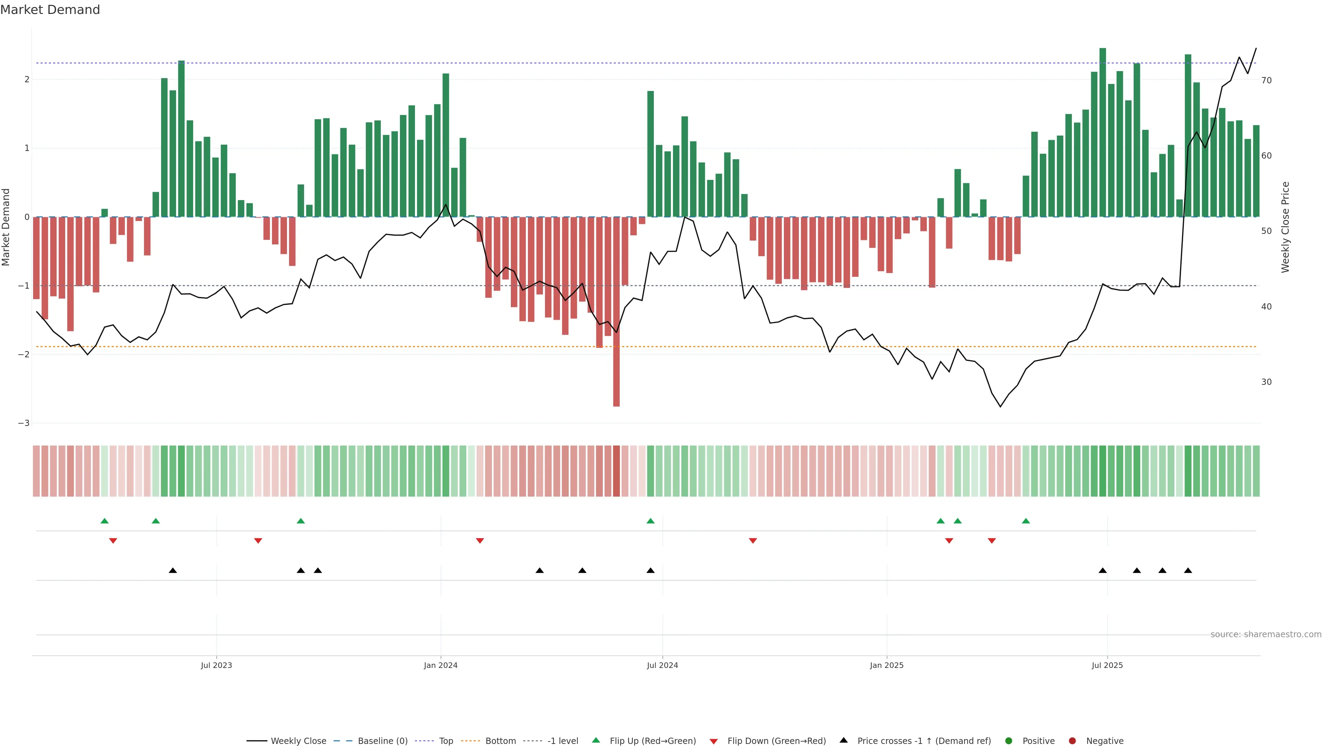This screenshot has width=1339, height=753.
Task: Toggle the Top dotted line legend entry
Action: coord(446,740)
